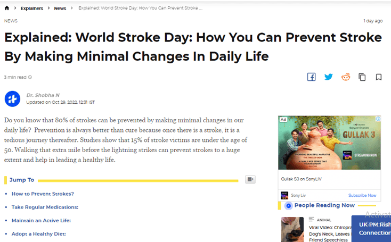Jump to Take Regular Medications

[45, 207]
